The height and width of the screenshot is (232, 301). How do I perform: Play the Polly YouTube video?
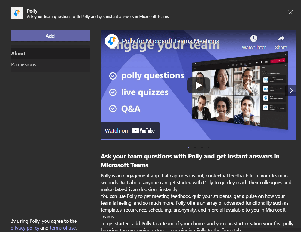[199, 85]
